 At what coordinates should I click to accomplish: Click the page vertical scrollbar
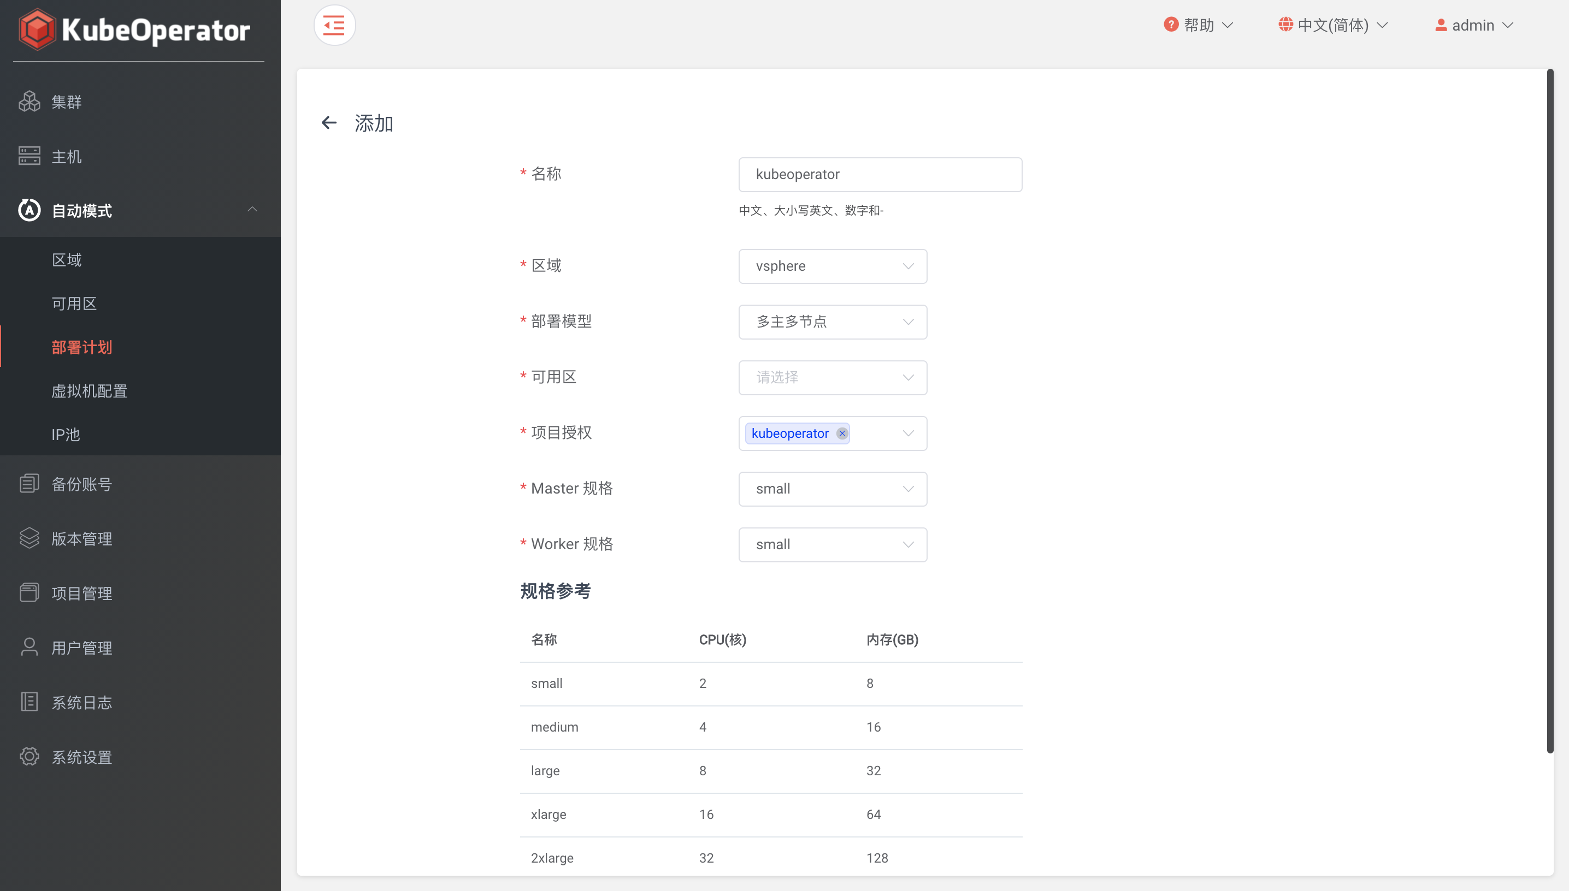point(1549,410)
